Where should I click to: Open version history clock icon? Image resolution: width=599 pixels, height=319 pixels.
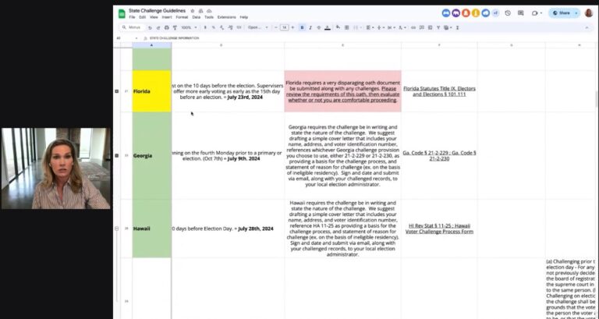point(508,12)
